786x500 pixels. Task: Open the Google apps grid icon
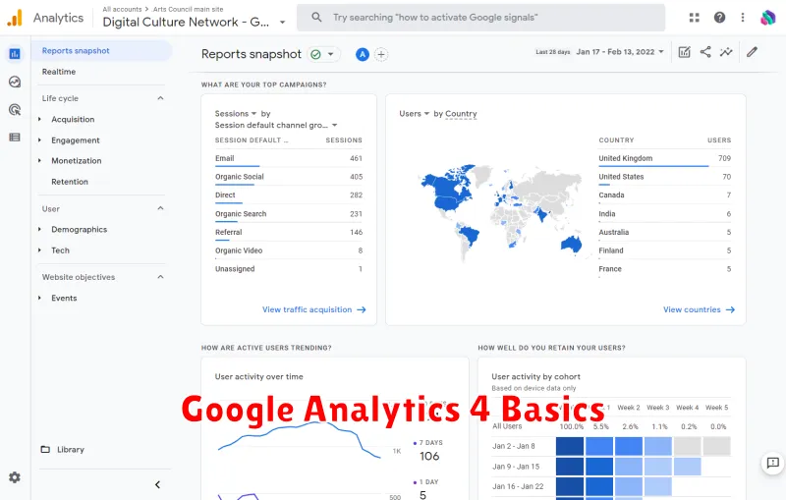point(695,18)
